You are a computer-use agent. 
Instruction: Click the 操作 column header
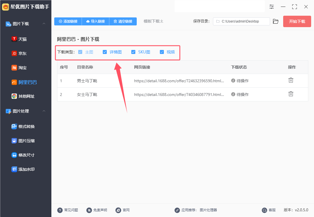292,67
